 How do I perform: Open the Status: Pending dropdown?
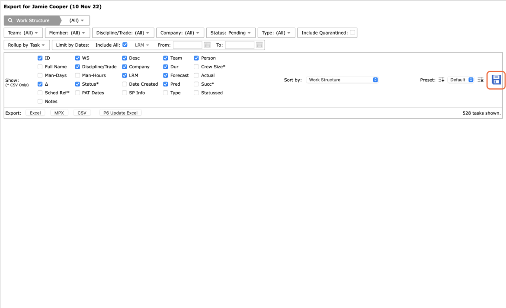coord(231,32)
